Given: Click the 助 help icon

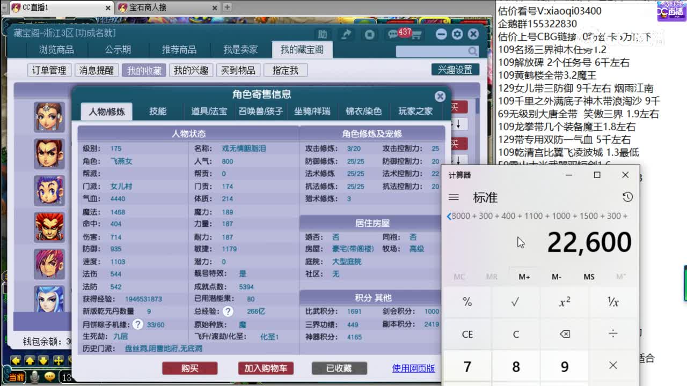Looking at the screenshot, I should 321,34.
